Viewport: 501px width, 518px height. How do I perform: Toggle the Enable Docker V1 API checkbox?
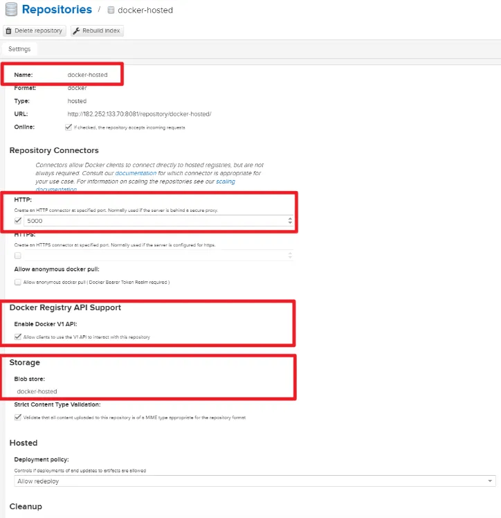[18, 337]
